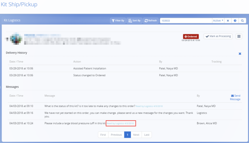Refresh the Kit Logistics list

click(151, 21)
